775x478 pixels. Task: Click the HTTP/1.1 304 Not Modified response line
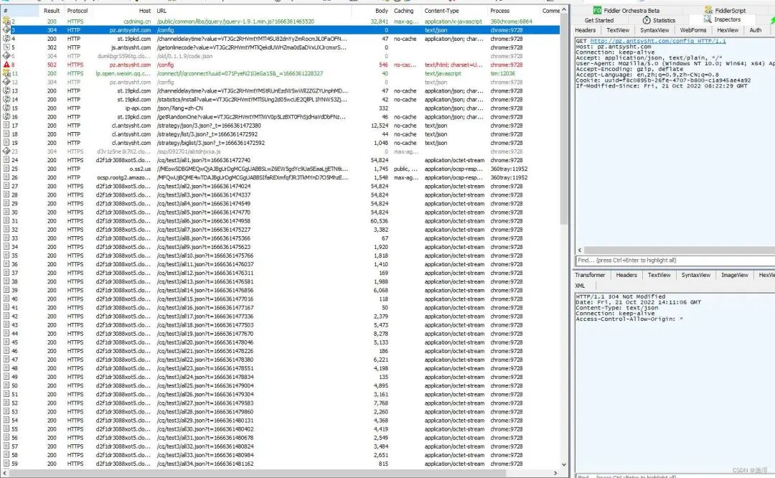pos(620,296)
